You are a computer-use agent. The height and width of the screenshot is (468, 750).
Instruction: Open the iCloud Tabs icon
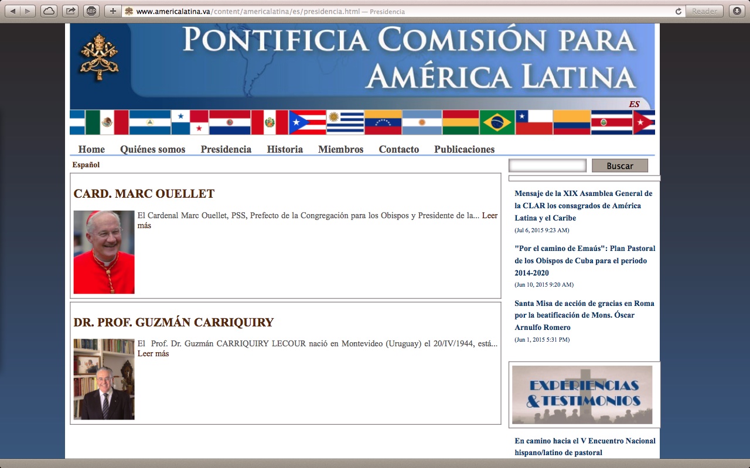pyautogui.click(x=49, y=11)
